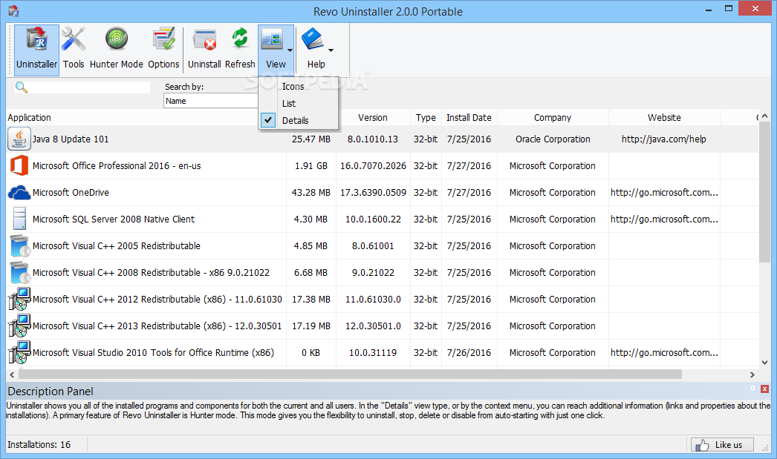The image size is (777, 459).
Task: Open the Uninstaller toolbar section
Action: point(36,50)
